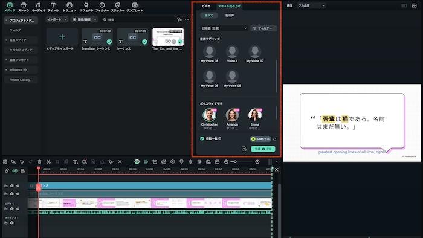This screenshot has height=238, width=423.
Task: Click the refresh icon next to credits 34452
Action: point(274,139)
